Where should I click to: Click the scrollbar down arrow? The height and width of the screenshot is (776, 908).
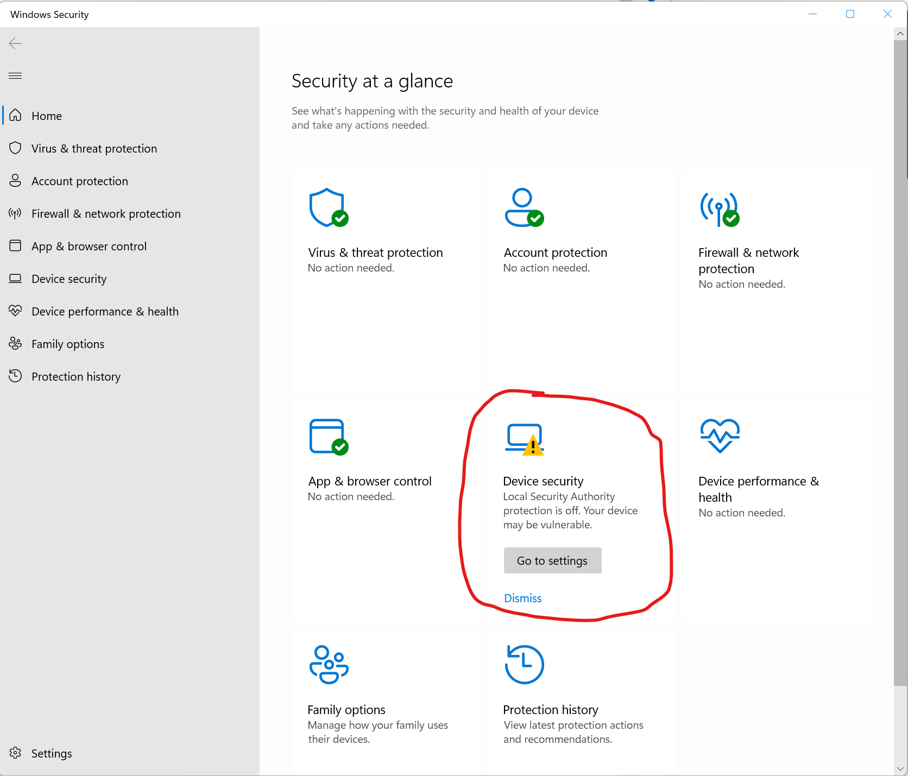[900, 769]
